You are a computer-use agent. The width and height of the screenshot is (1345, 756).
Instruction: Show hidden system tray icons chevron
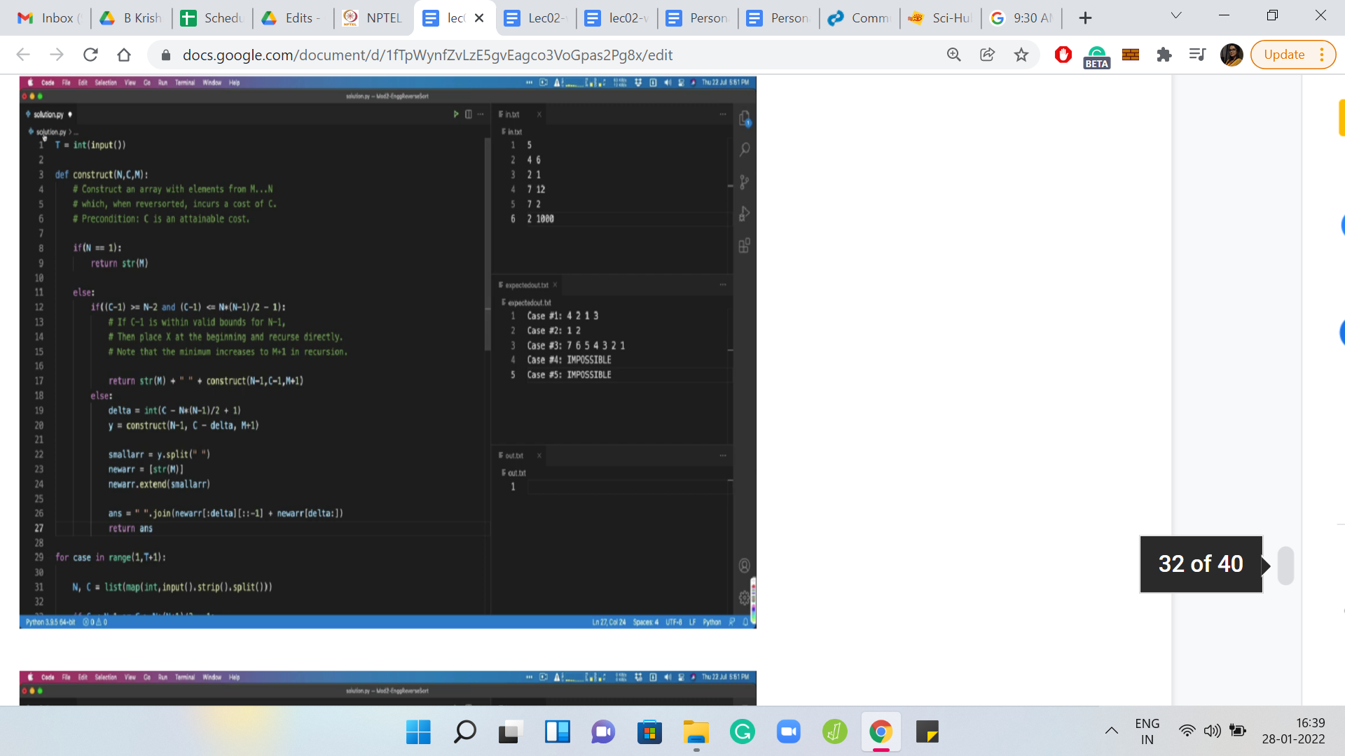[1112, 731]
